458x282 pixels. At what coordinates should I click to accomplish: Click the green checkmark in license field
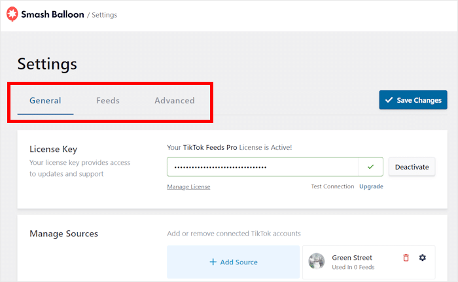pyautogui.click(x=370, y=167)
